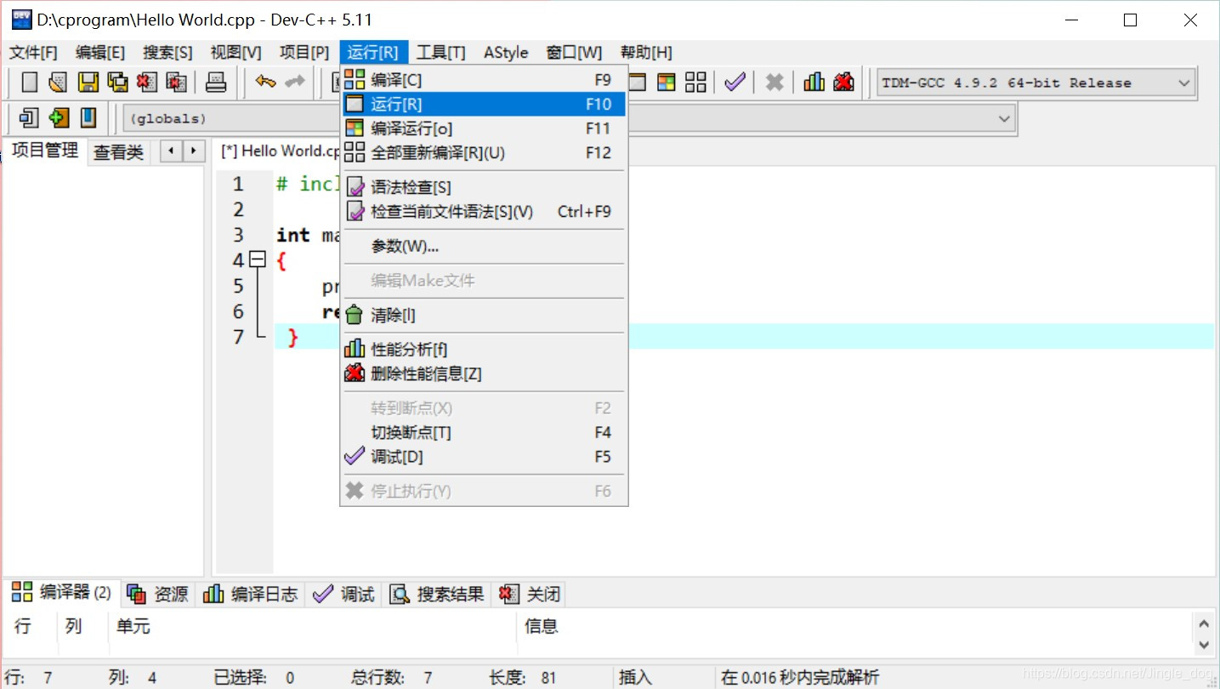Switch to the 项目管理 panel tab
The image size is (1220, 689).
(45, 151)
